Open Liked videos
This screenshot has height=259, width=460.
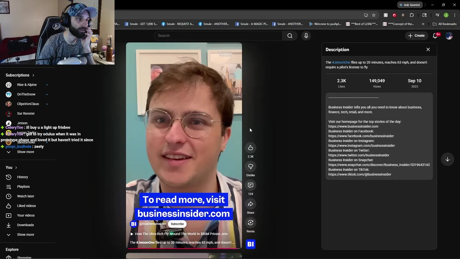pyautogui.click(x=27, y=206)
